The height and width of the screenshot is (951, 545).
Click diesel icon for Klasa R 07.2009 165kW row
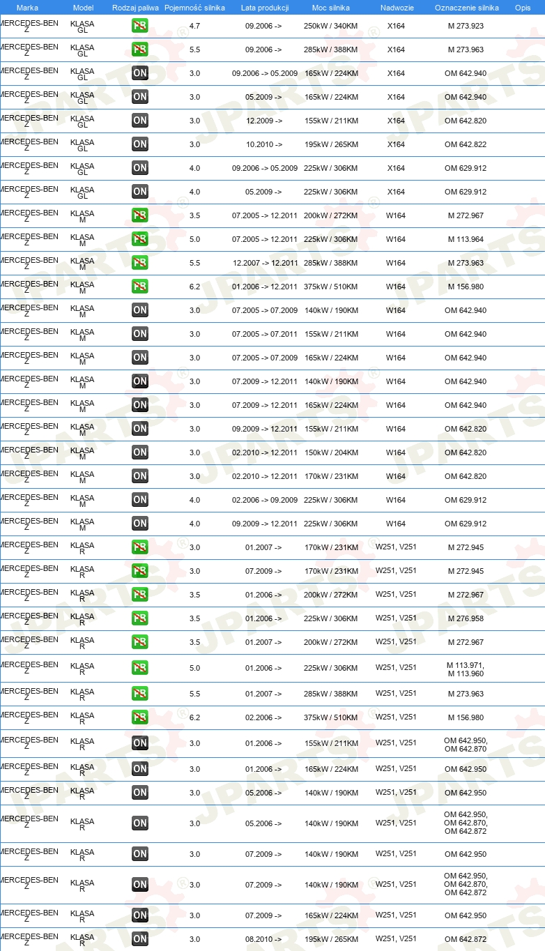click(x=140, y=915)
